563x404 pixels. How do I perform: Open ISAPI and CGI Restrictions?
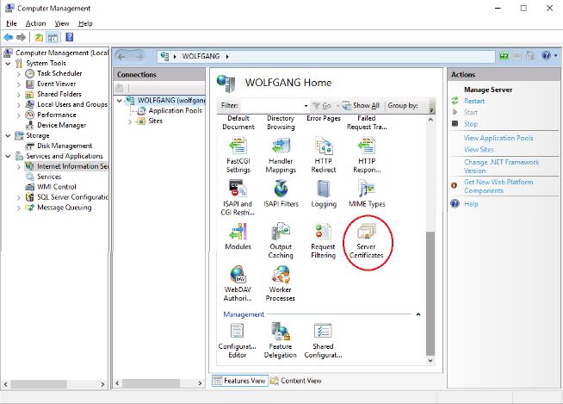coord(238,197)
